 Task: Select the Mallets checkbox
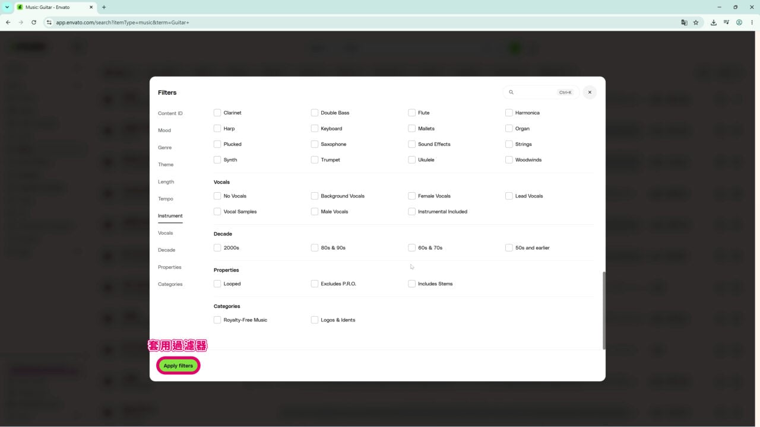(411, 128)
